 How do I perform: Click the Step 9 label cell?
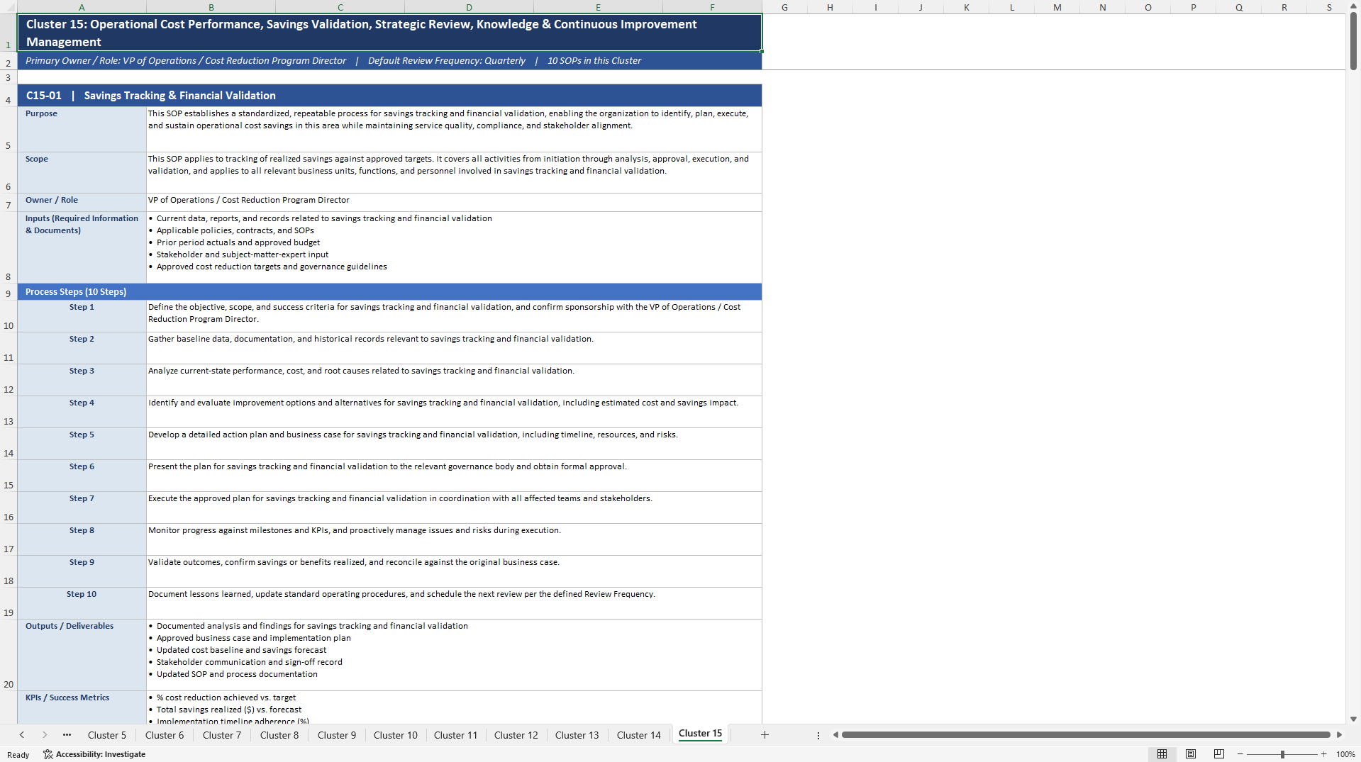click(x=82, y=571)
